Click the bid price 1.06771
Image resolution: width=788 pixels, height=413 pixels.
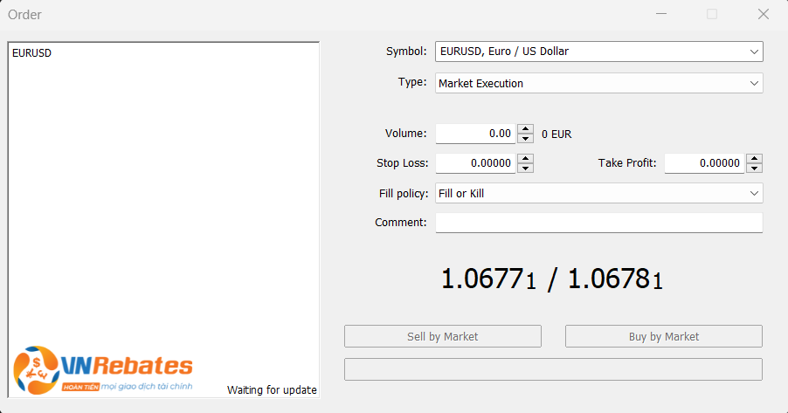tap(488, 279)
